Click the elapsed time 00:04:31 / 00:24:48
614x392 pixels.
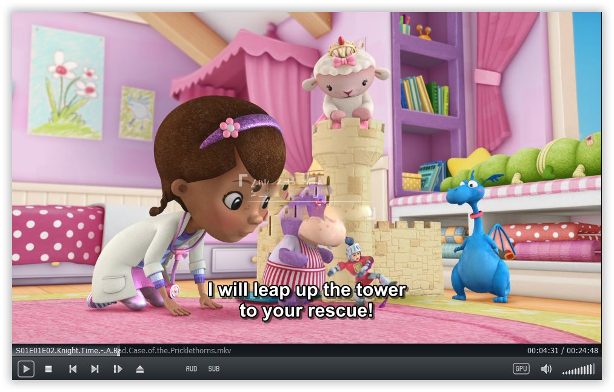pyautogui.click(x=562, y=350)
